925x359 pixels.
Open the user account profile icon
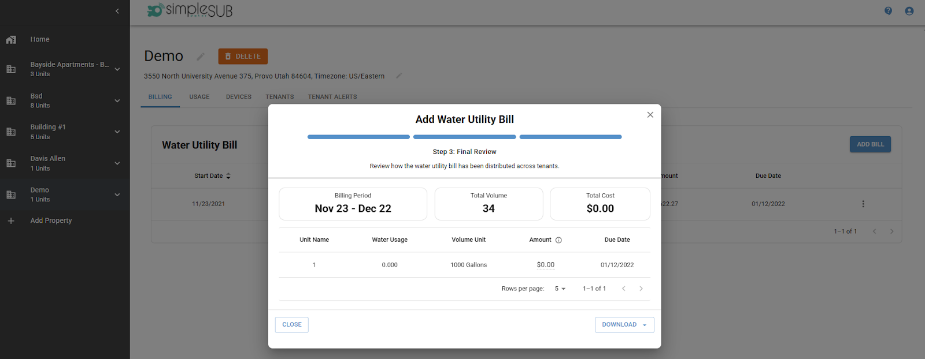click(x=909, y=11)
